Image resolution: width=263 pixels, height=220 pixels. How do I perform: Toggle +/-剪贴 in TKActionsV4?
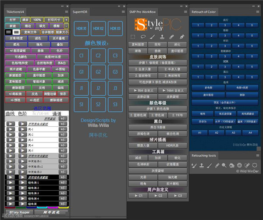pos(60,69)
